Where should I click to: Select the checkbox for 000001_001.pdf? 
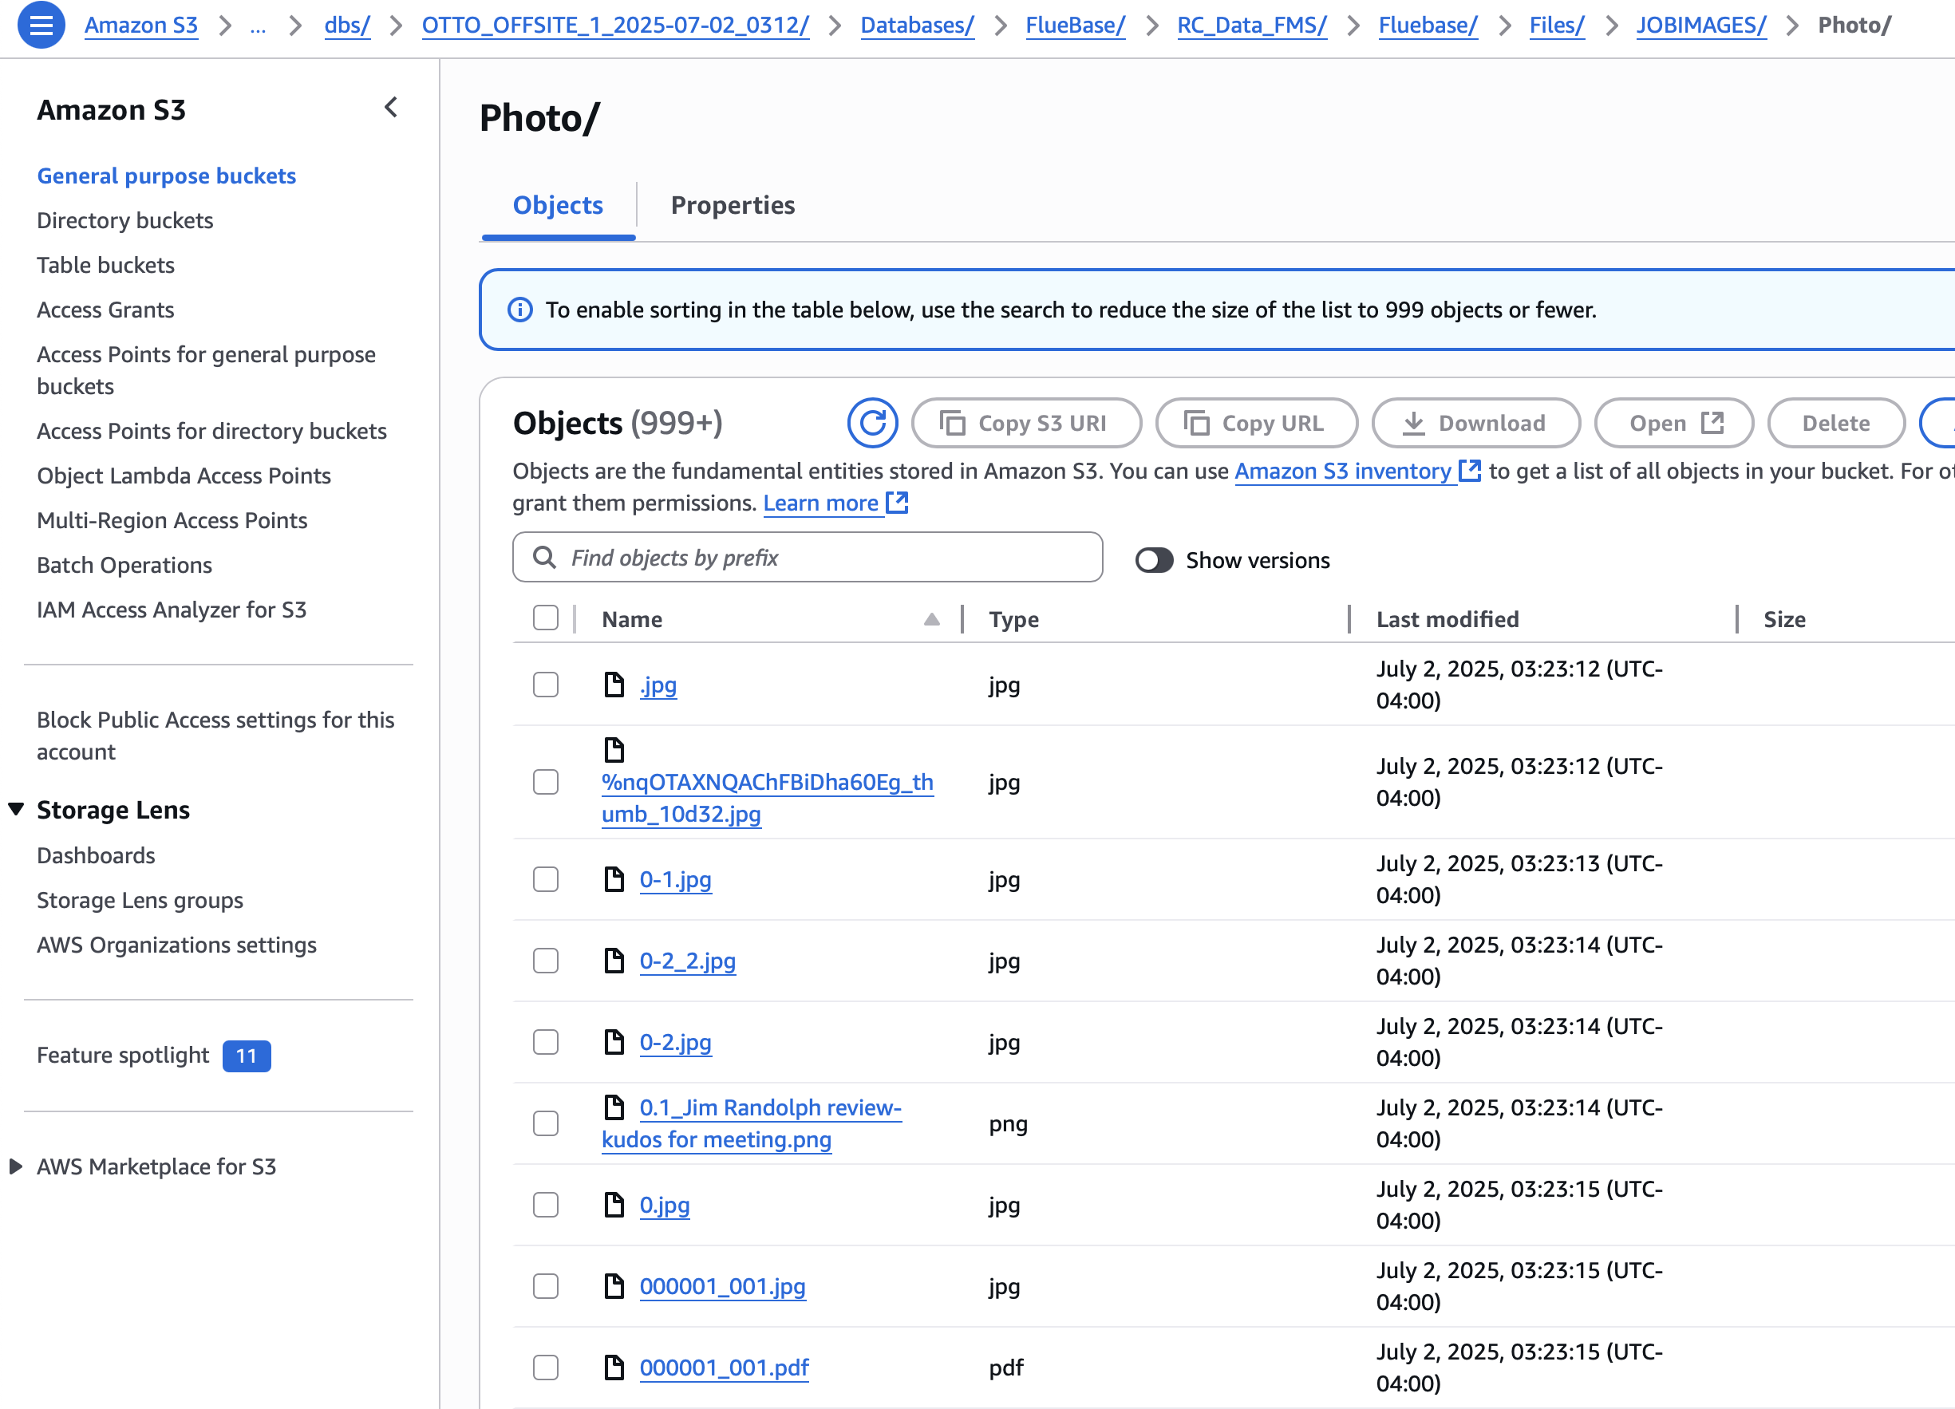click(546, 1368)
